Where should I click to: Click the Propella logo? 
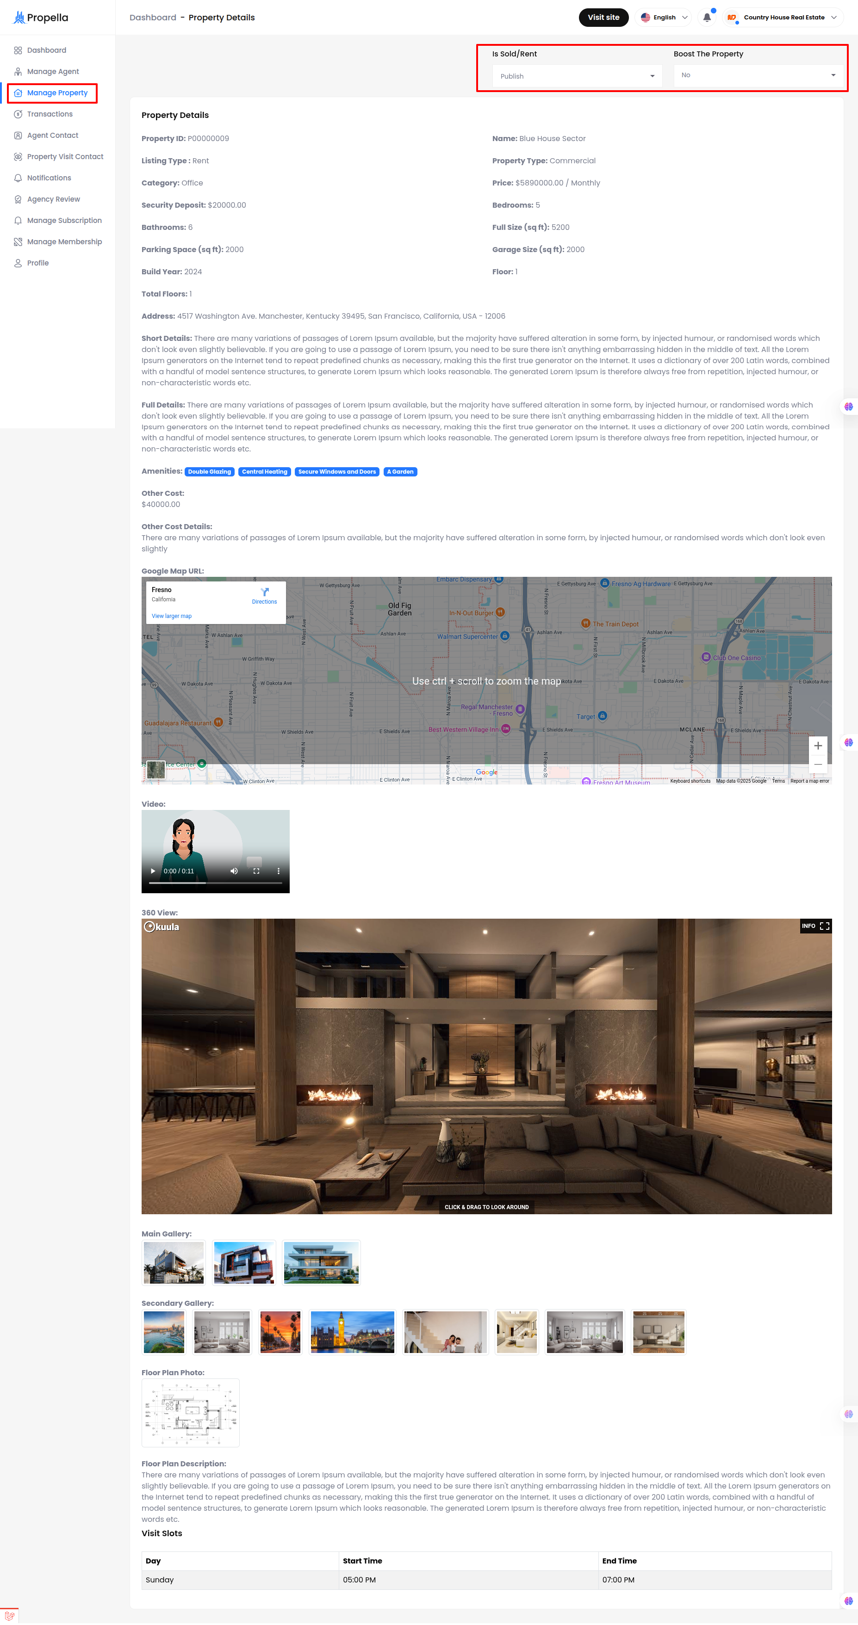pyautogui.click(x=40, y=18)
